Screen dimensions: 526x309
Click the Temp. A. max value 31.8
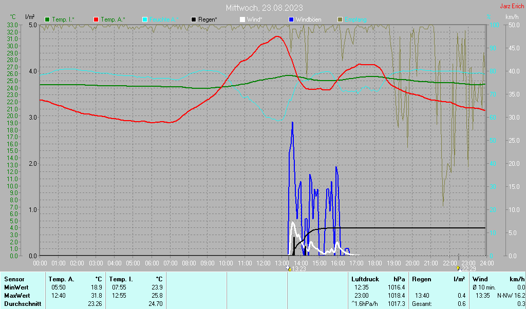[x=96, y=296]
